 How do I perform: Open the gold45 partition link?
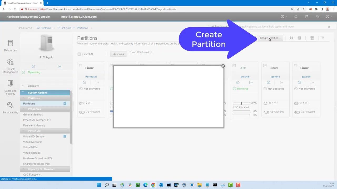(x=306, y=77)
